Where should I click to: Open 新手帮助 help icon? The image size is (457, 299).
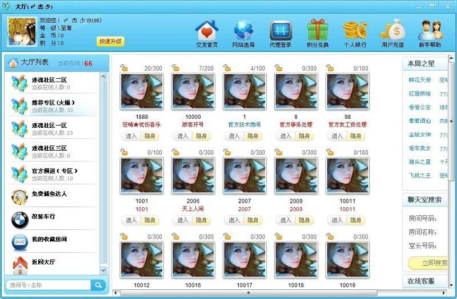click(430, 31)
